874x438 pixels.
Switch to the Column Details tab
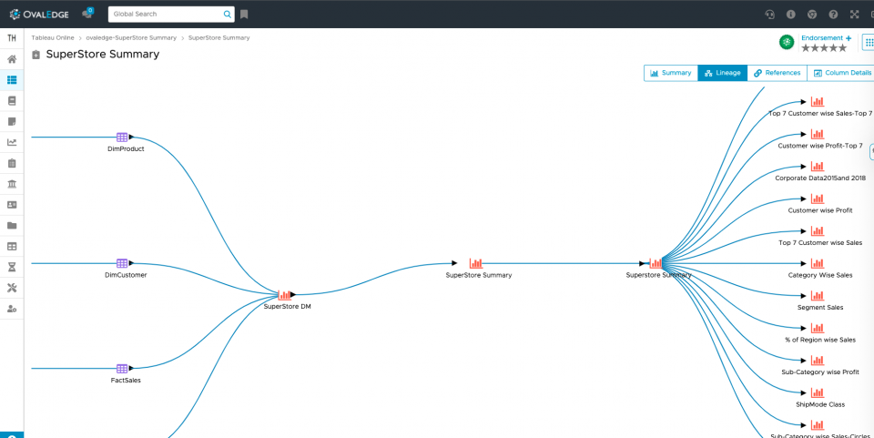coord(841,73)
